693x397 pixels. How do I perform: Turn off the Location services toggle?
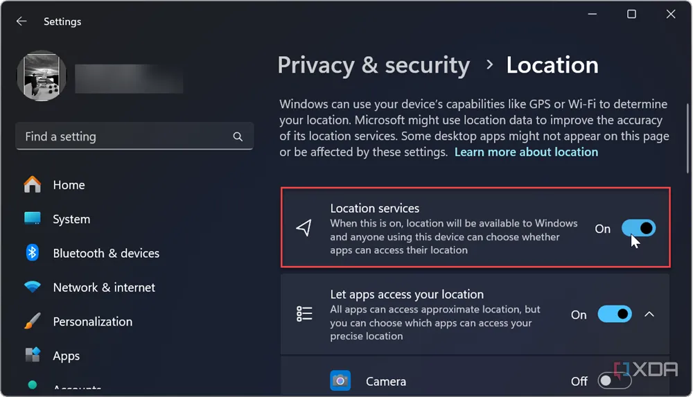638,228
